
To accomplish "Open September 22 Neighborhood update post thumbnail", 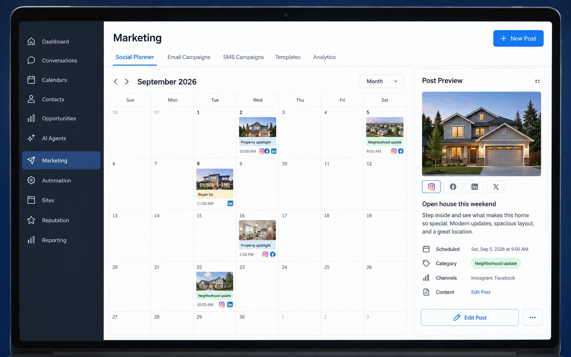I will click(x=215, y=281).
